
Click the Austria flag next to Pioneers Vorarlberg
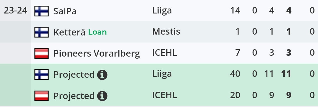tap(42, 53)
